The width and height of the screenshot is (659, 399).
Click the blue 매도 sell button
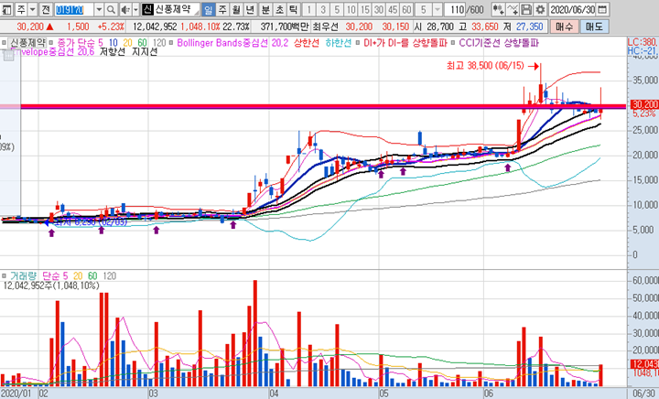point(593,27)
